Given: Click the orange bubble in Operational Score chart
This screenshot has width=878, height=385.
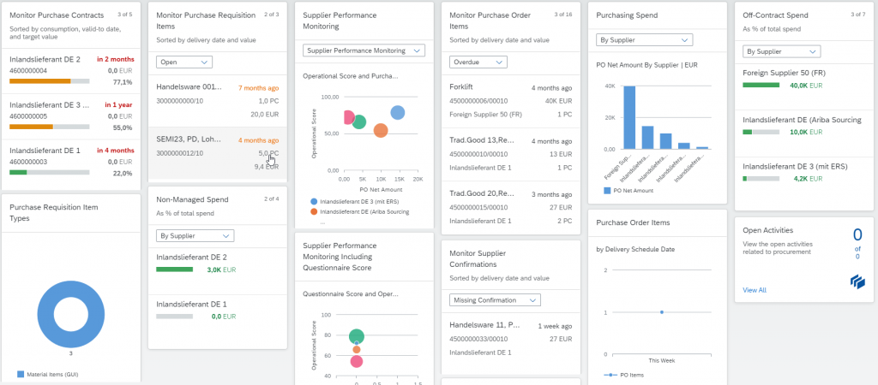Looking at the screenshot, I should 381,130.
